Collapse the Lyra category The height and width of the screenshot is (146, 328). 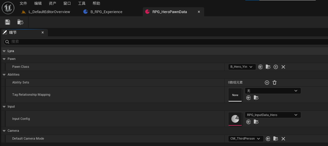click(x=4, y=51)
